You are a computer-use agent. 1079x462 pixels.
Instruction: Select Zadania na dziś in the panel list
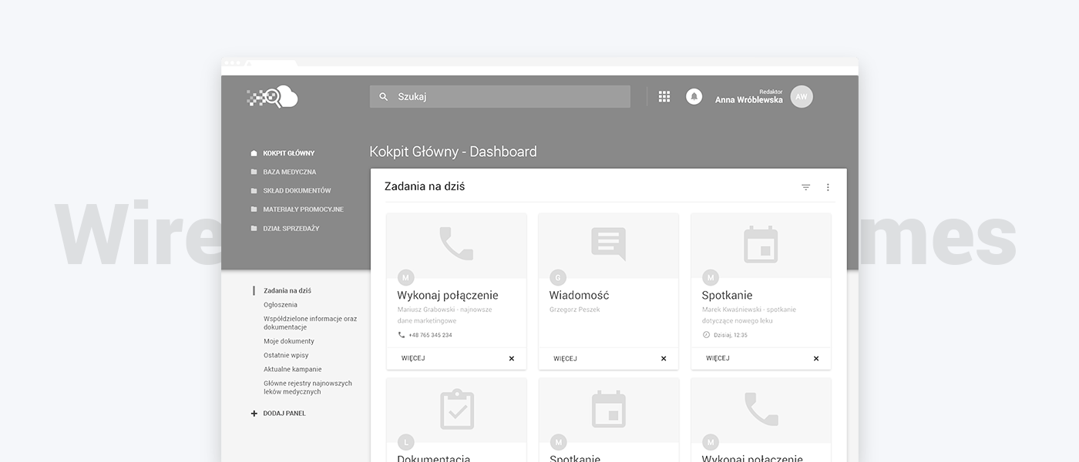tap(287, 291)
